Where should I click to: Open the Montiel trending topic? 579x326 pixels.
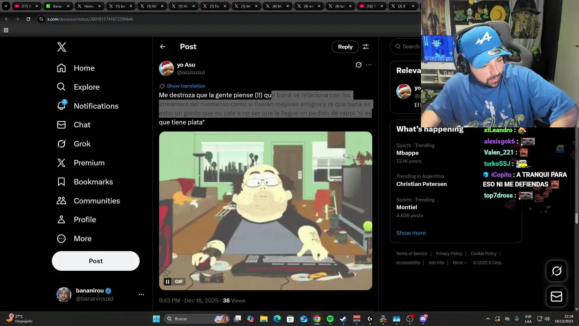tap(407, 207)
